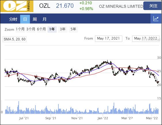Click the tallest June volume bar
This screenshot has height=125, width=162.
19,108
